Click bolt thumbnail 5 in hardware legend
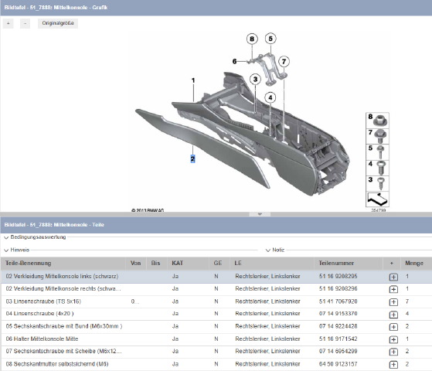This screenshot has width=432, height=371. point(377,151)
